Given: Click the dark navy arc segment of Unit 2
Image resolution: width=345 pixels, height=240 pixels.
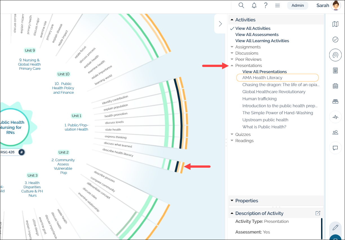Looking at the screenshot, I should 177,166.
